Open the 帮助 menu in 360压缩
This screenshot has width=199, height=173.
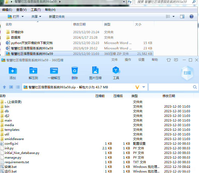tap(155, 59)
